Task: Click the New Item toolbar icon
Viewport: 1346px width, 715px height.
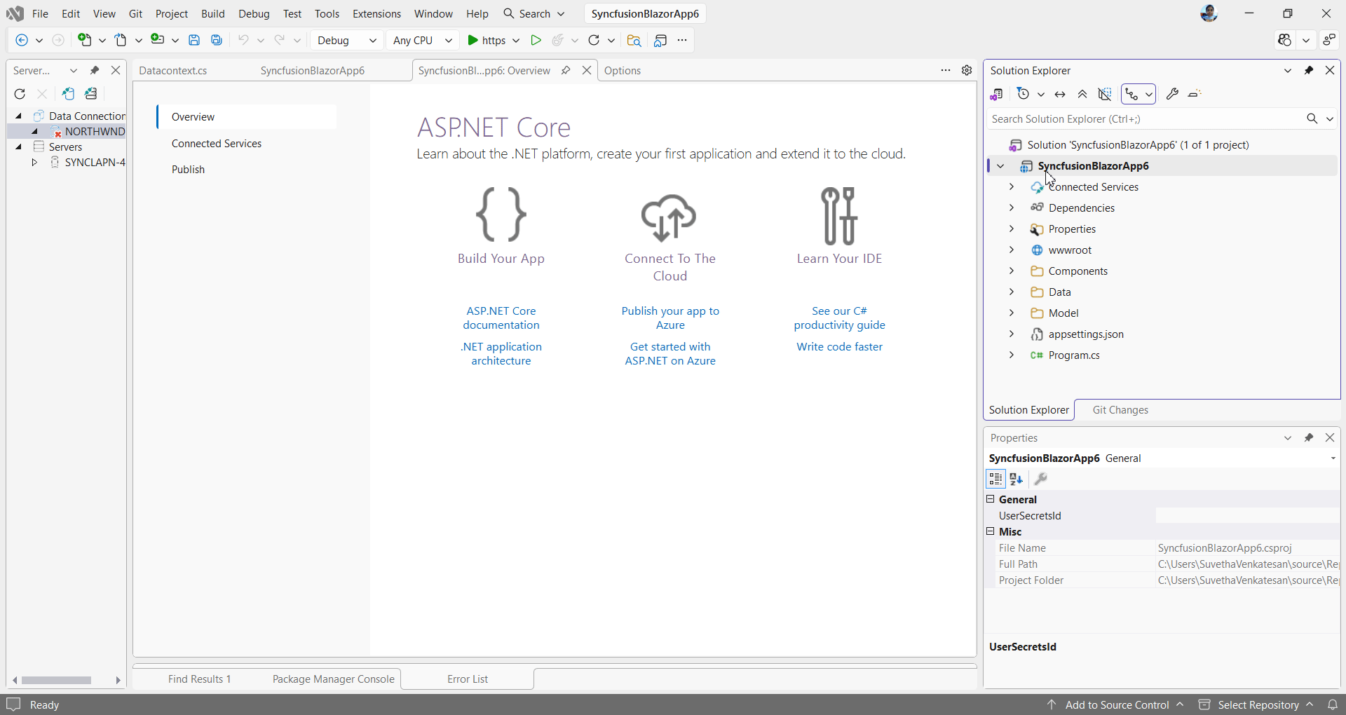Action: [85, 41]
